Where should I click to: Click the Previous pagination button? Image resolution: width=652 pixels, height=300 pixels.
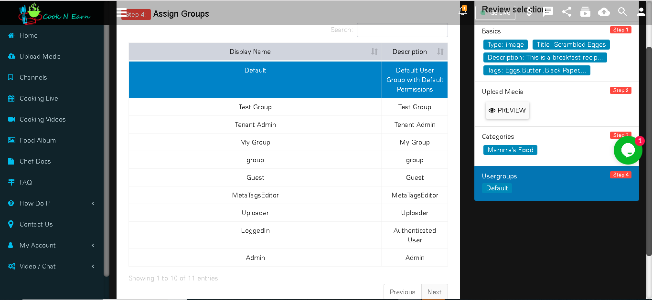tap(402, 292)
